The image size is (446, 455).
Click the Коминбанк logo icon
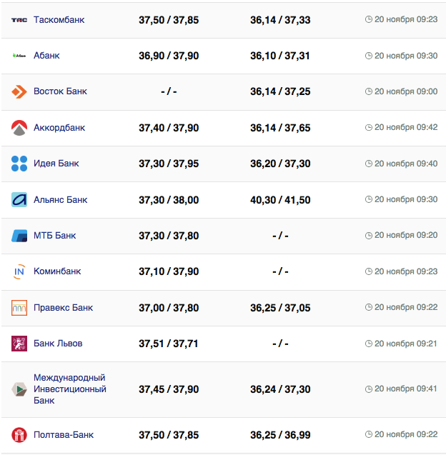click(x=19, y=271)
